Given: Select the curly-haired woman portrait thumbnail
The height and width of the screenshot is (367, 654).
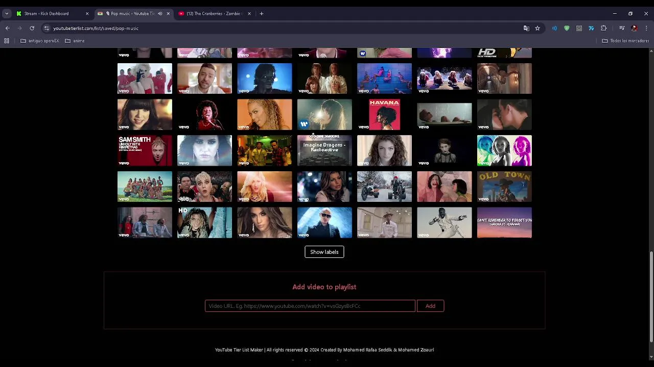Looking at the screenshot, I should pyautogui.click(x=384, y=150).
